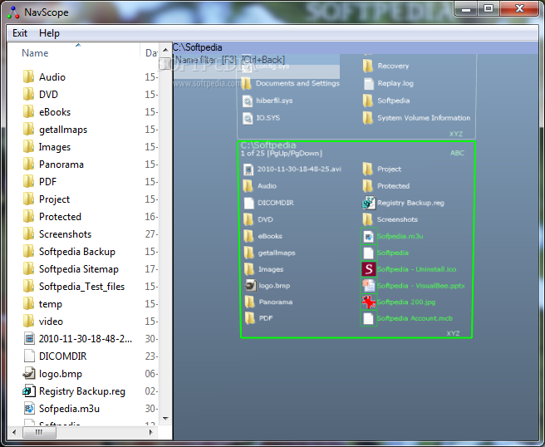This screenshot has width=545, height=447.
Task: Open Protected folder in green panel
Action: pyautogui.click(x=385, y=186)
